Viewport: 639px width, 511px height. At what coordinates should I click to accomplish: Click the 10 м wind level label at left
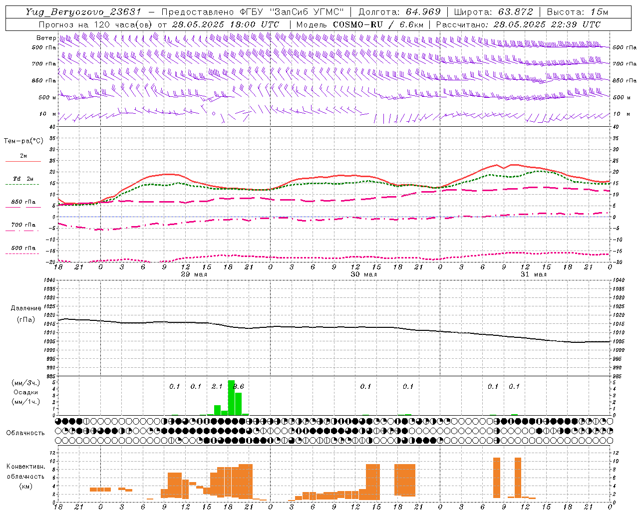pos(48,114)
